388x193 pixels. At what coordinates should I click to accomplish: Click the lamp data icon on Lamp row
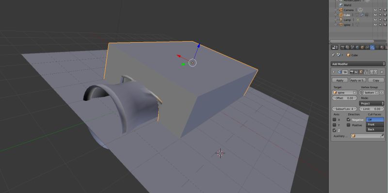click(358, 20)
